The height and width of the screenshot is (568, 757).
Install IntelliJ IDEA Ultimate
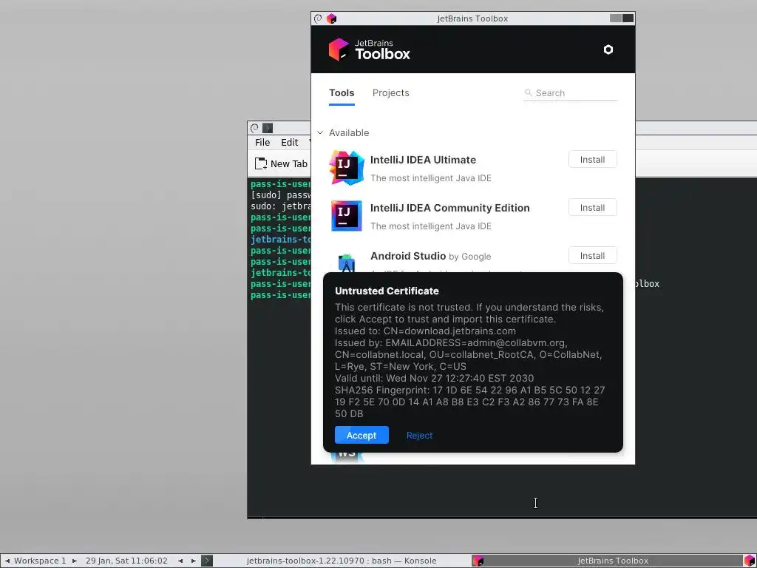point(592,160)
